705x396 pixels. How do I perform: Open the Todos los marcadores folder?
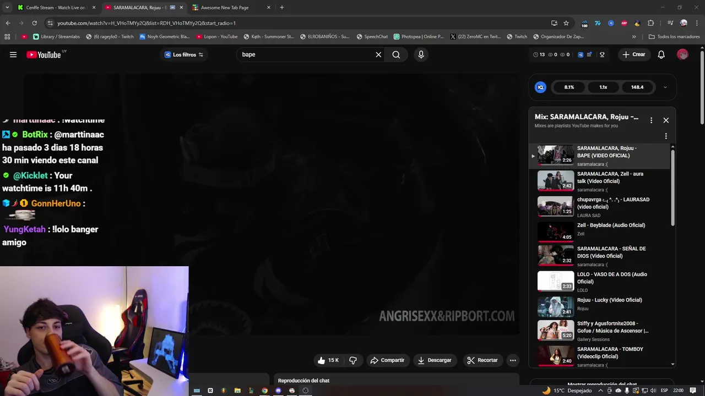[674, 37]
